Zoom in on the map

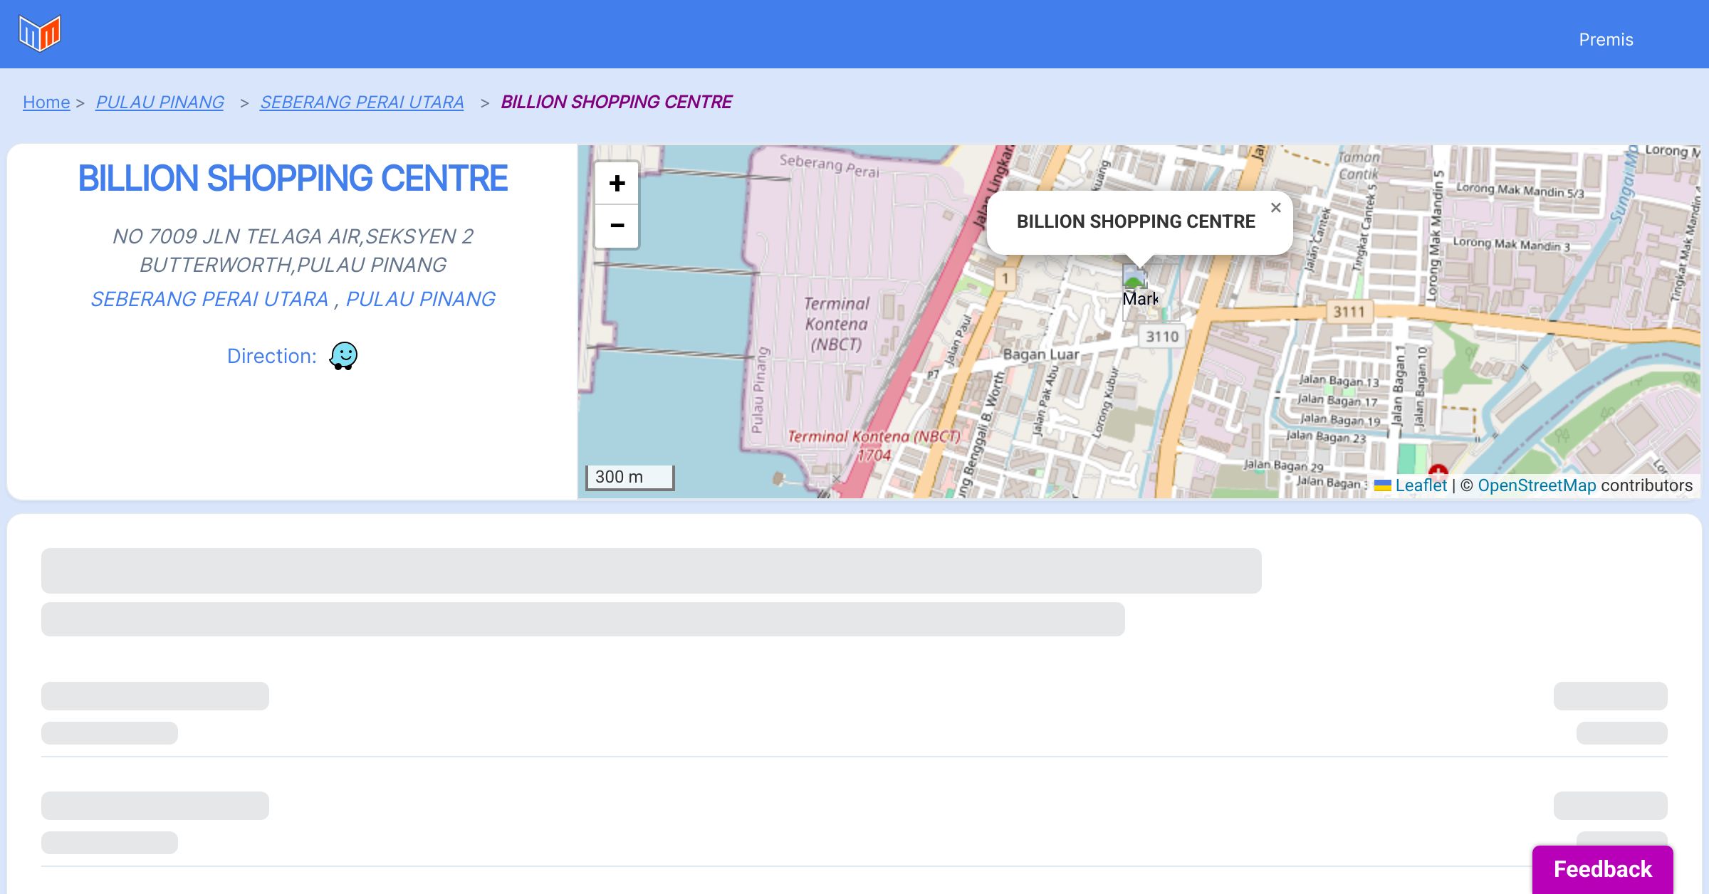617,184
